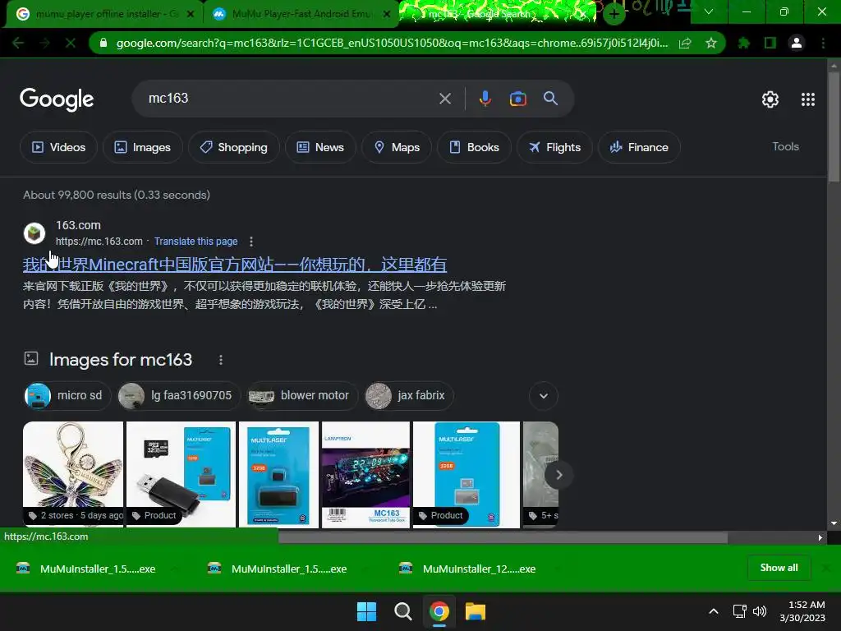Image resolution: width=841 pixels, height=631 pixels.
Task: Open the Chrome extensions puzzle icon
Action: tap(744, 43)
